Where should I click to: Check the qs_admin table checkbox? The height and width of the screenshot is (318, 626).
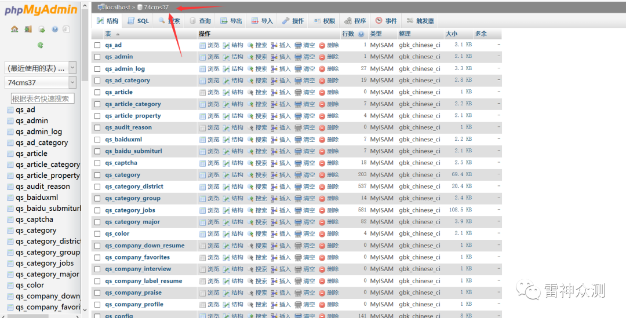coord(97,57)
